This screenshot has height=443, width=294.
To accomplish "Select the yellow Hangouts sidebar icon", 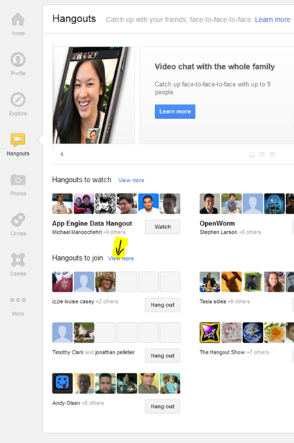I will click(x=18, y=140).
